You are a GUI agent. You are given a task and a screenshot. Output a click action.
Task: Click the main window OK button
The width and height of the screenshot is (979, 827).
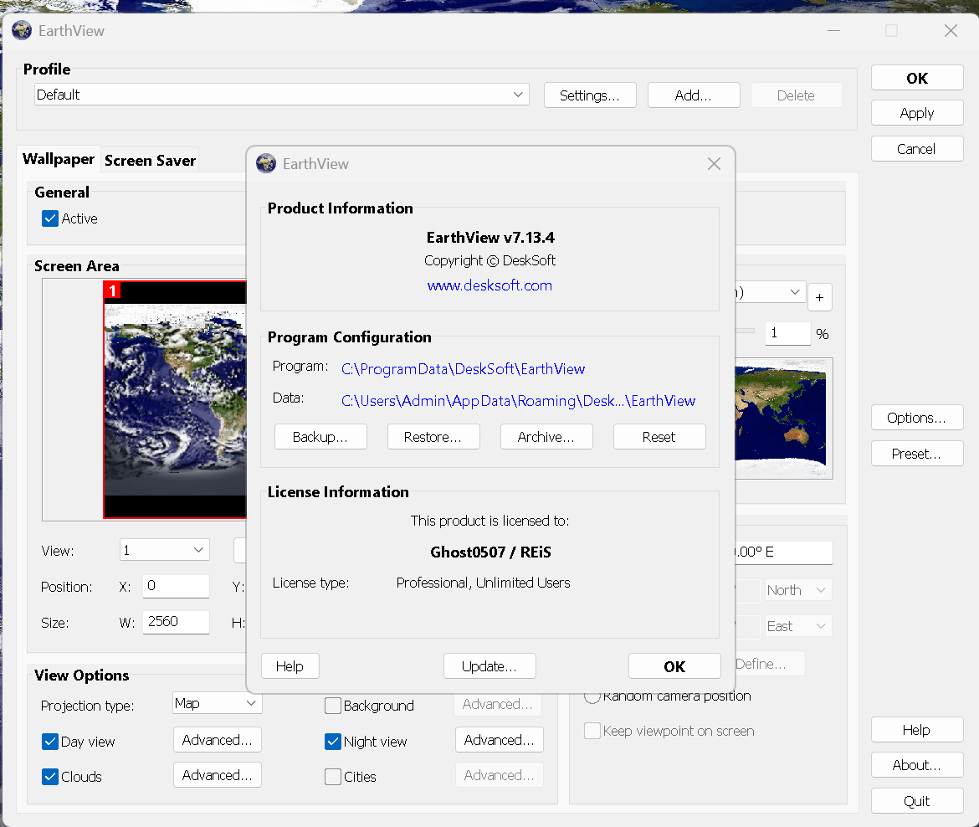pos(917,78)
